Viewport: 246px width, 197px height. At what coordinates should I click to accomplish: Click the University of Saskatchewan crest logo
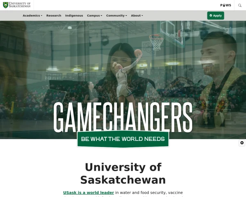tap(5, 5)
